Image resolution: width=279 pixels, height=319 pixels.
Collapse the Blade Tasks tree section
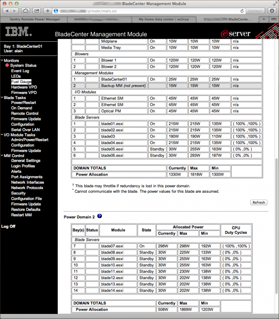pos(2,98)
